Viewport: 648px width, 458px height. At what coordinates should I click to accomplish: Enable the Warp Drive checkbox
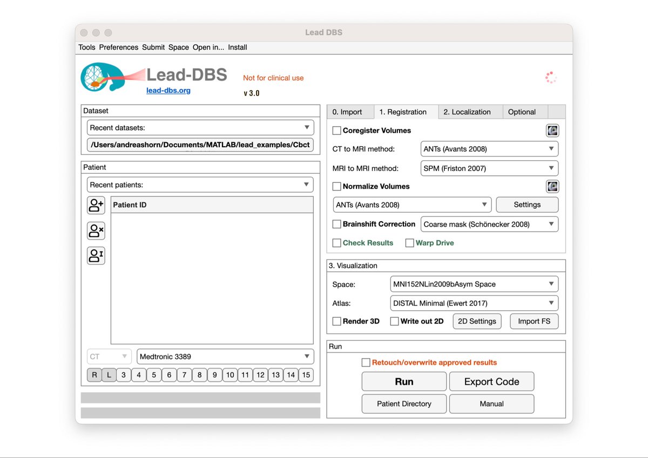pos(410,243)
